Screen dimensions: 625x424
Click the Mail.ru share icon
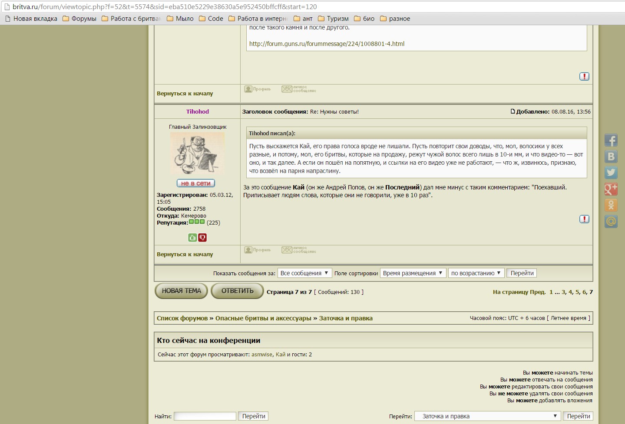tap(611, 222)
